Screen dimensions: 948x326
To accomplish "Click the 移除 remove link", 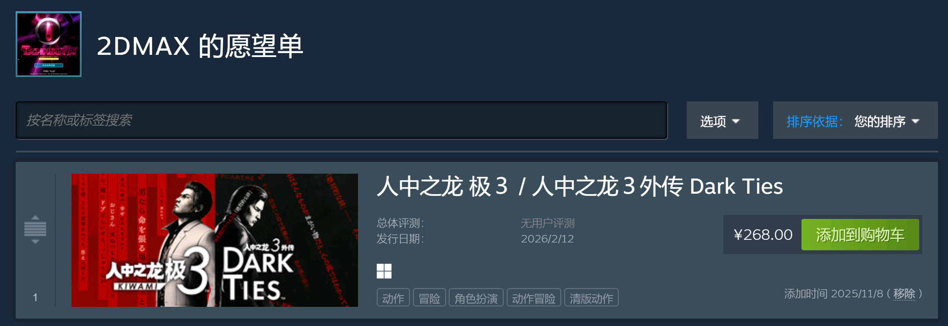I will [x=904, y=294].
